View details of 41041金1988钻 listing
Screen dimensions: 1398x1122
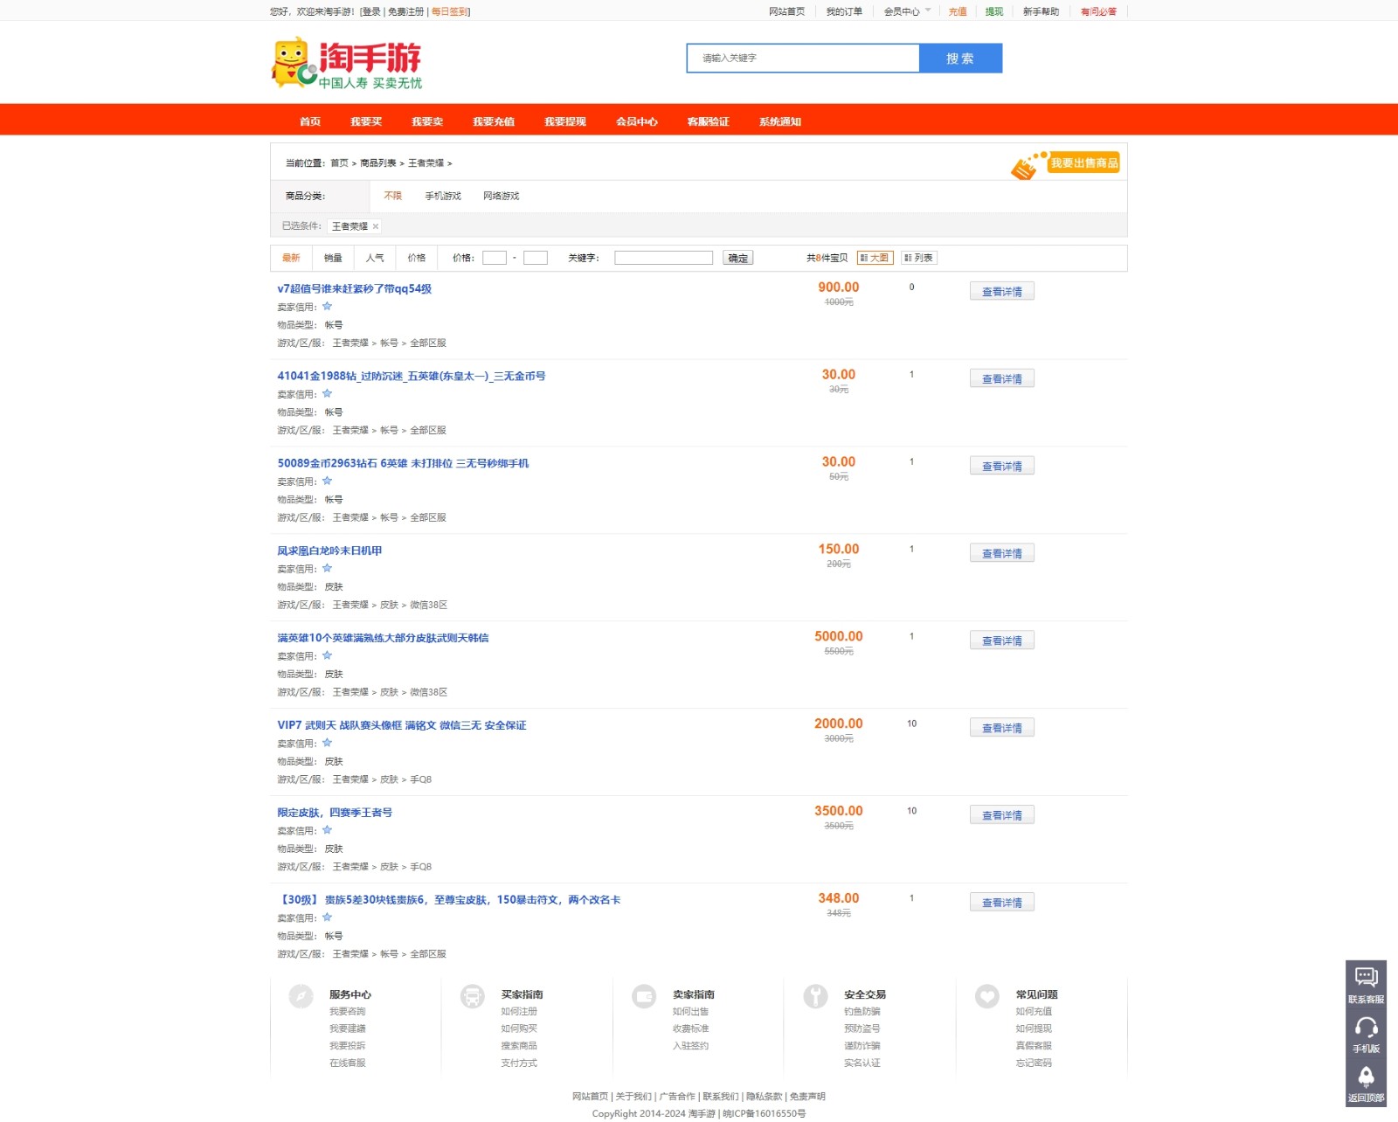coord(1002,378)
